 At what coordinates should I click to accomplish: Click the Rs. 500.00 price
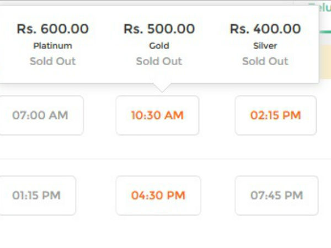[159, 29]
